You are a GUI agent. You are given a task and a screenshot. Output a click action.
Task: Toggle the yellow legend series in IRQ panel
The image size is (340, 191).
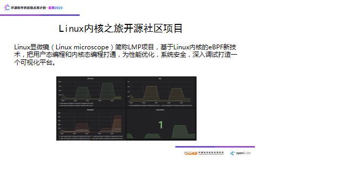point(177,106)
